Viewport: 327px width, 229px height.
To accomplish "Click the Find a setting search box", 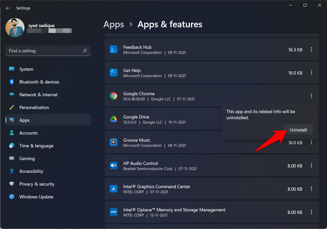I will pyautogui.click(x=45, y=51).
